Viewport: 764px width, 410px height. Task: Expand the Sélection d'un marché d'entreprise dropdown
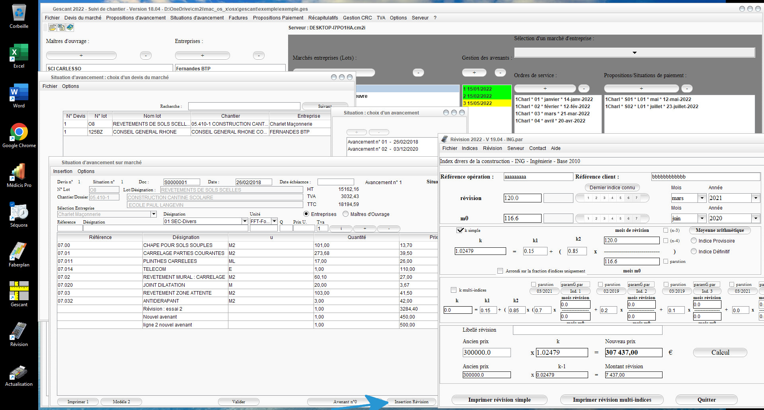(635, 52)
